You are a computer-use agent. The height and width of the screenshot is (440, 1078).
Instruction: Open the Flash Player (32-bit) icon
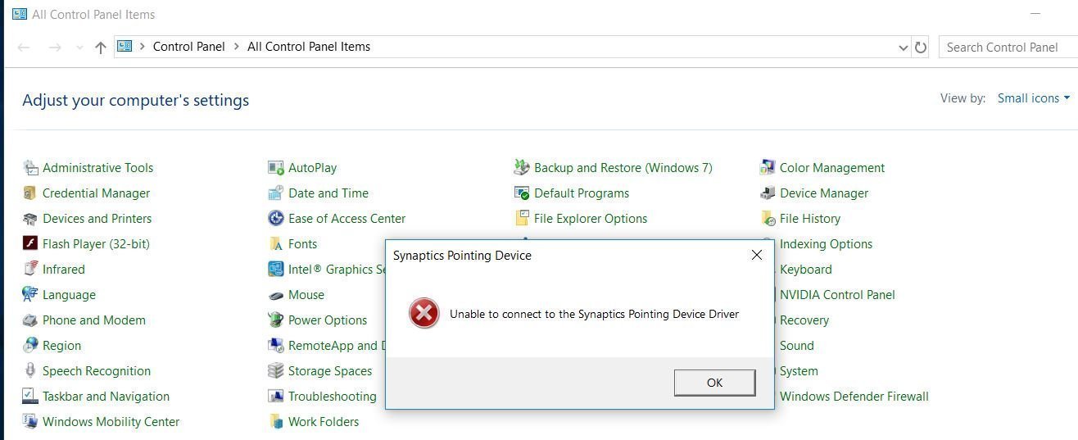[x=30, y=244]
